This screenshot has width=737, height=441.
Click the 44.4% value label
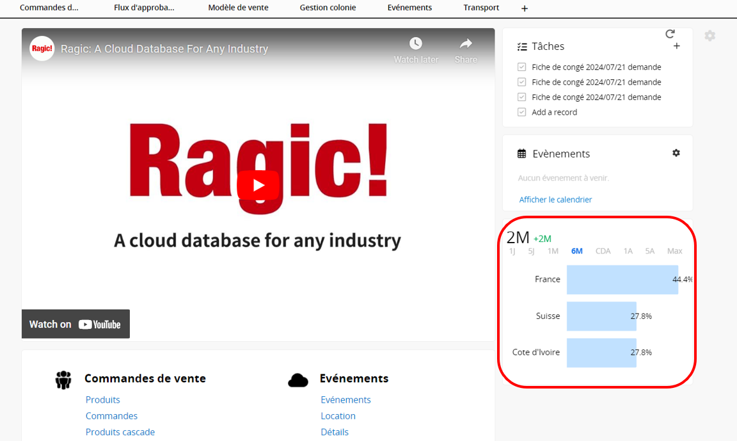coord(683,279)
